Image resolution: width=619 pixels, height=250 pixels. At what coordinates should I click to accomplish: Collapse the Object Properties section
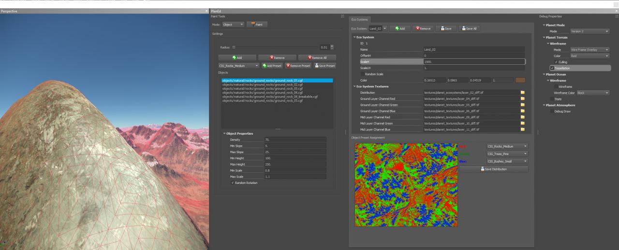point(224,133)
